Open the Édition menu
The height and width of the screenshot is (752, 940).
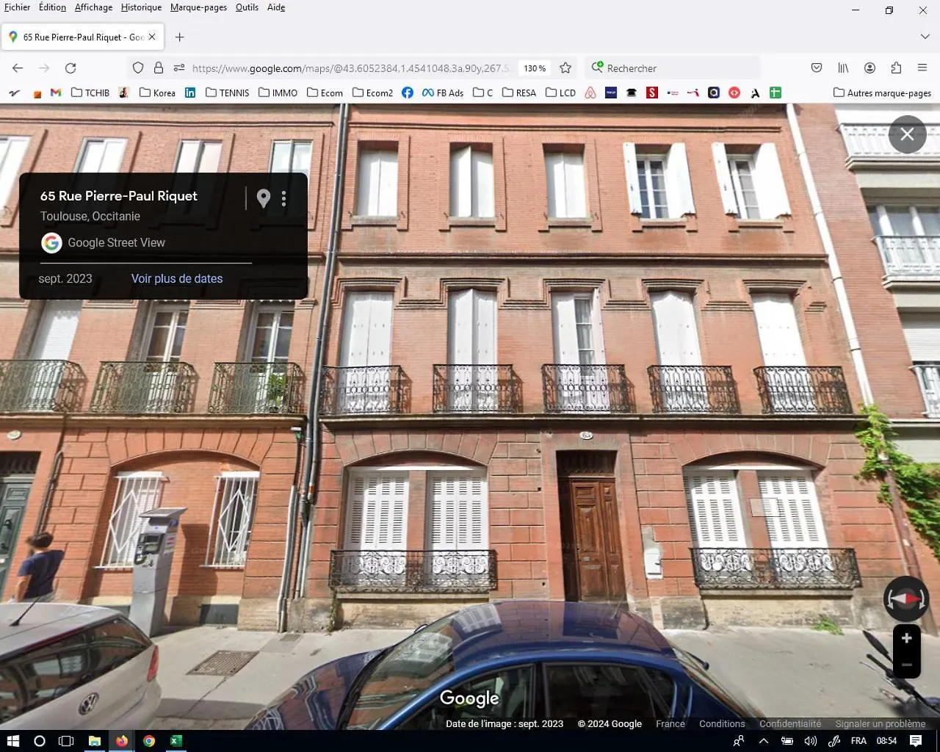point(52,7)
